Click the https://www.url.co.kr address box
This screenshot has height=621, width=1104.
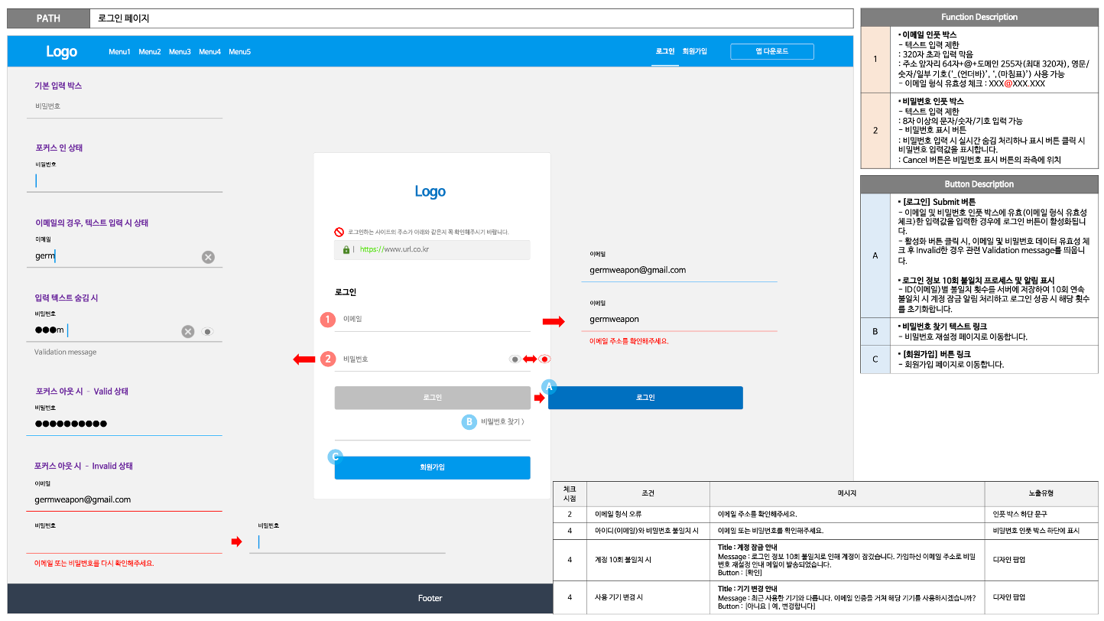click(433, 249)
